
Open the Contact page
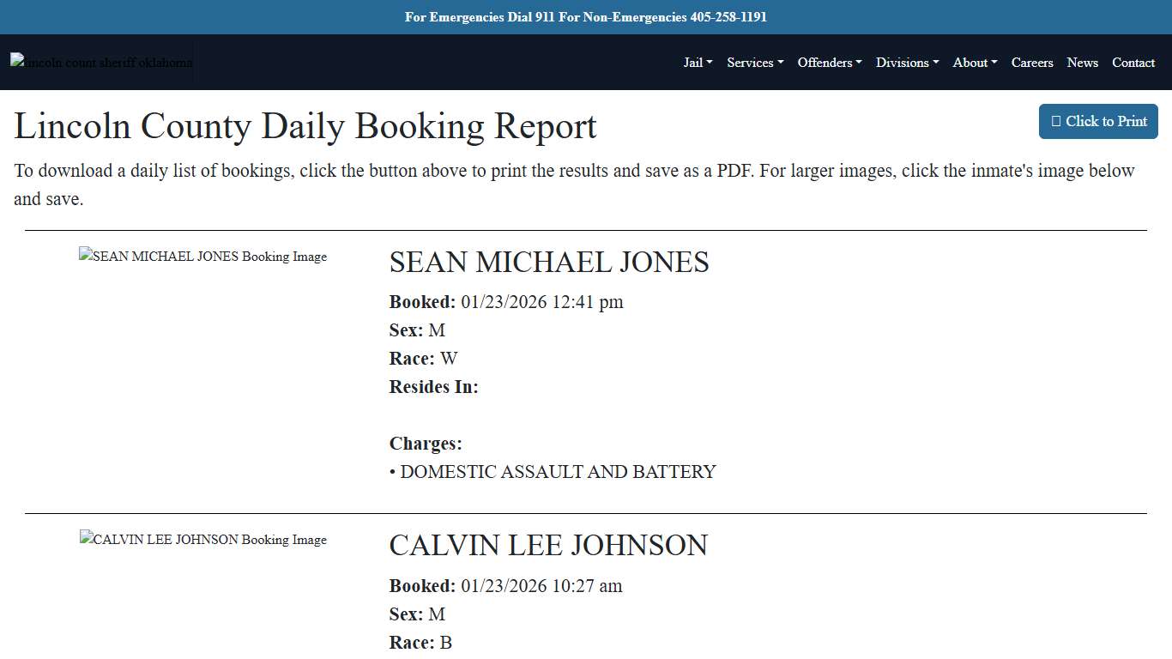click(1133, 62)
